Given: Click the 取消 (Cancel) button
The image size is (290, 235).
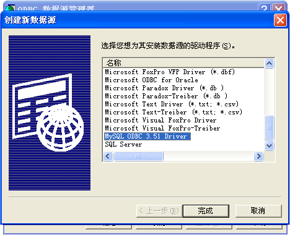Looking at the screenshot, I should (258, 211).
